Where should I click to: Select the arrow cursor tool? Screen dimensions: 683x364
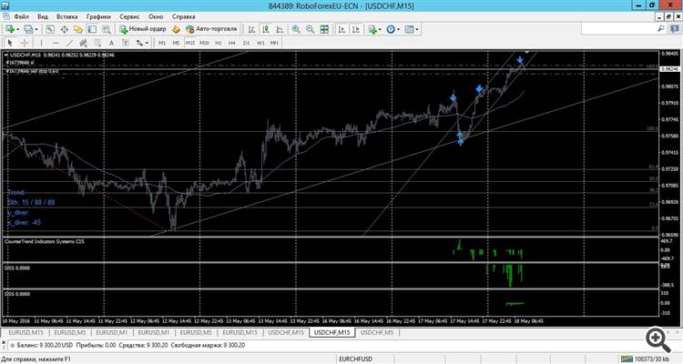coord(10,43)
